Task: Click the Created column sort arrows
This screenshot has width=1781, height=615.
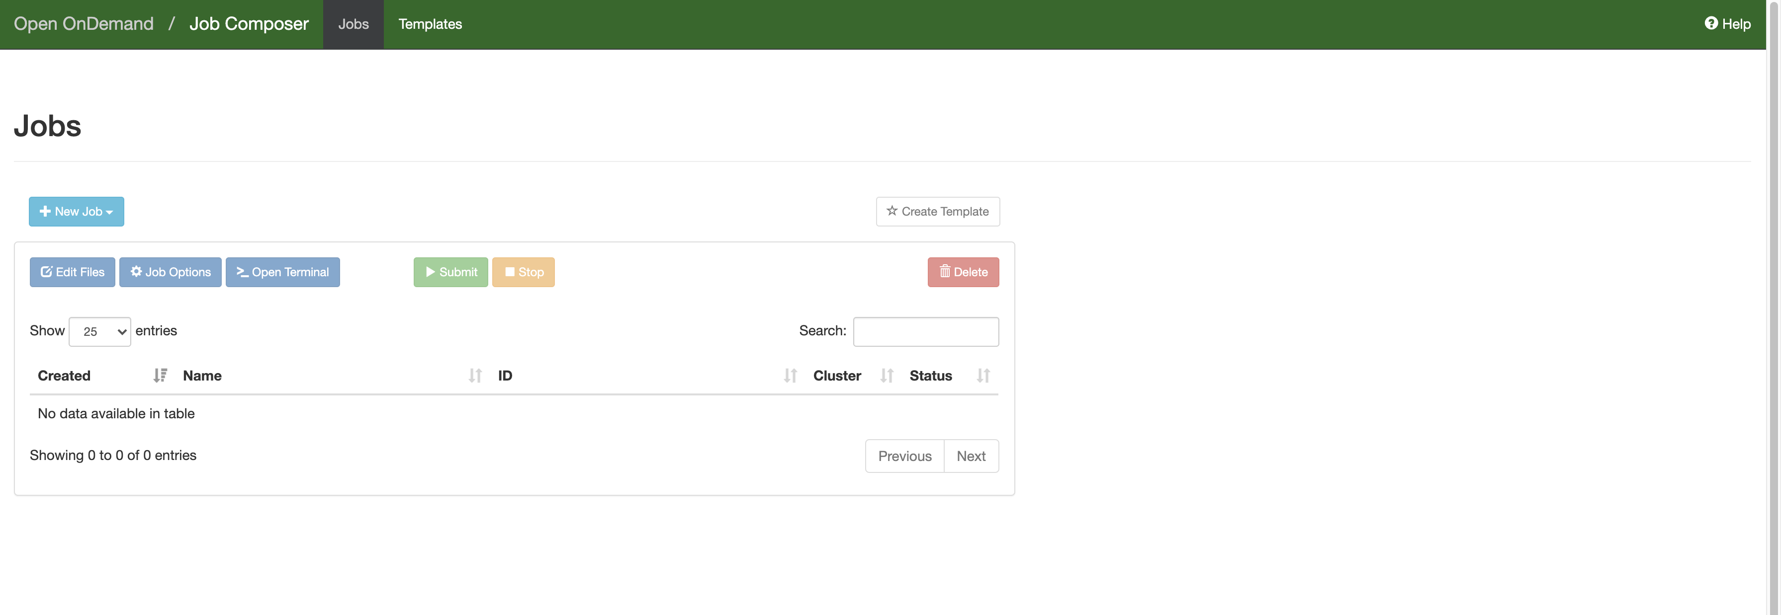Action: pyautogui.click(x=159, y=376)
